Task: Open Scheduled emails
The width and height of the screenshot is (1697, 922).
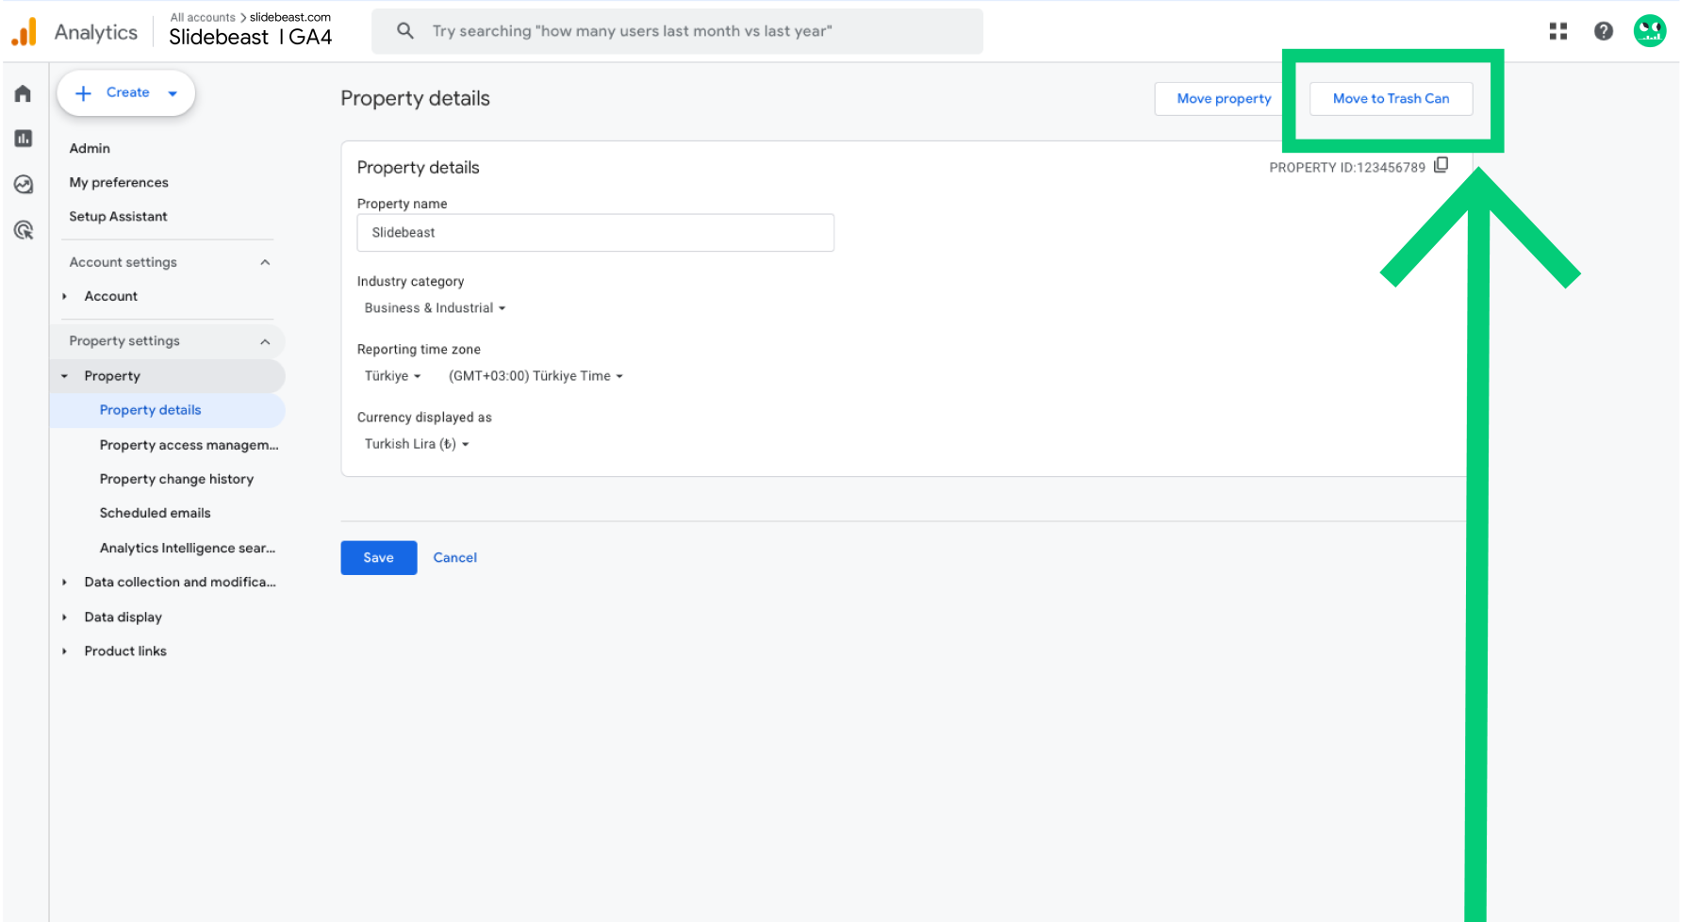Action: 155,513
